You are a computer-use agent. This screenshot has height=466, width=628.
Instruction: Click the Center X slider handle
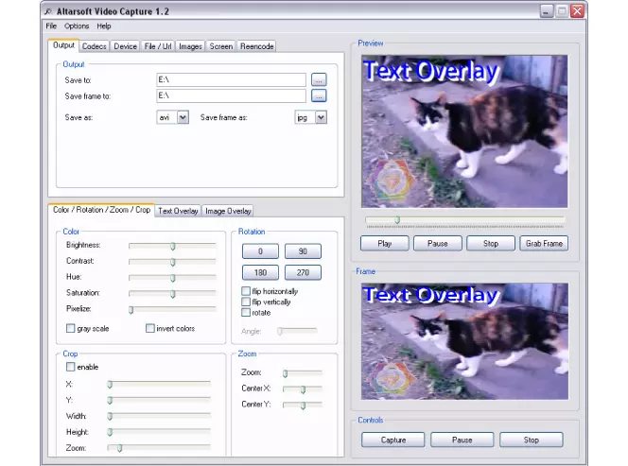304,389
